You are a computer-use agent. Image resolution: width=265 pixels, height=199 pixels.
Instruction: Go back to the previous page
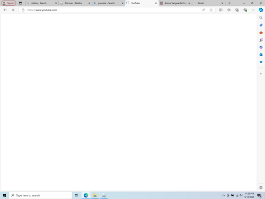click(5, 10)
